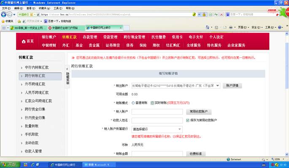Screen dimensions: 289x168
Task: Open the tab list dropdown next to Quick Tabs
Action: point(8,28)
